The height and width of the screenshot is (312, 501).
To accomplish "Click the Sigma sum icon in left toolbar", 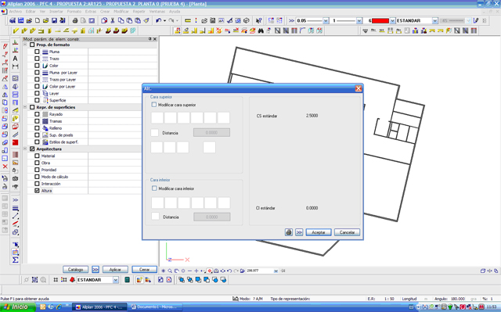I will pyautogui.click(x=16, y=260).
